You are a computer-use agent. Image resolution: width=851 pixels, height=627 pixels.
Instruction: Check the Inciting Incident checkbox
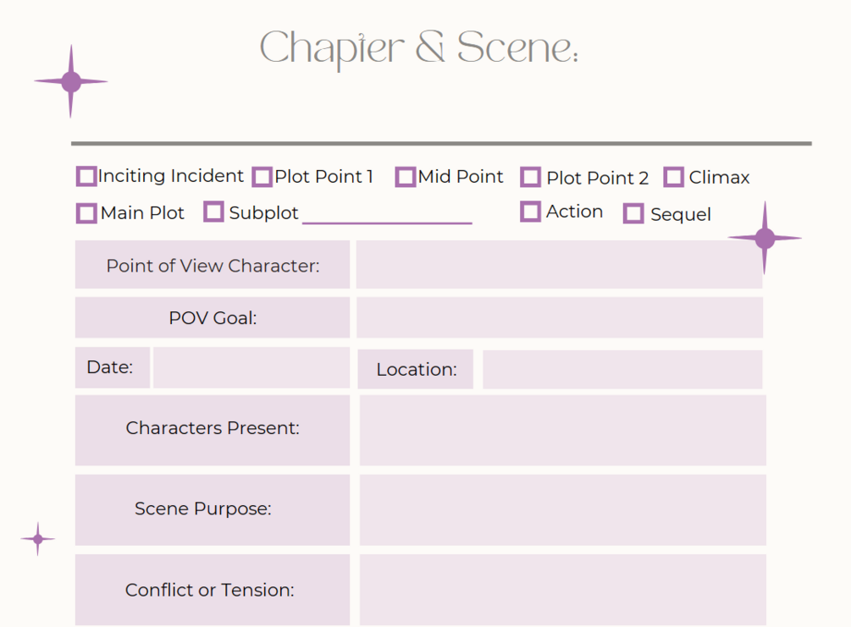(x=86, y=176)
